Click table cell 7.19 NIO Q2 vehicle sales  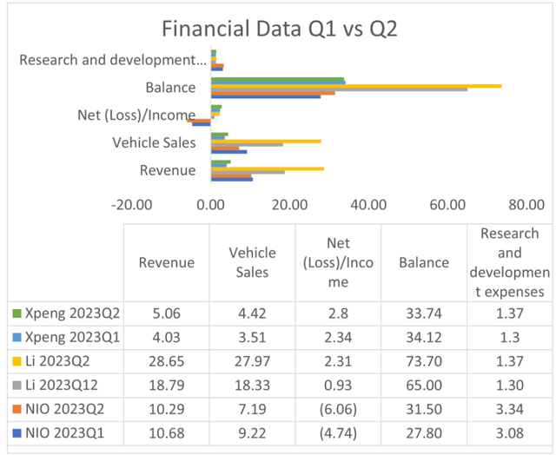point(253,409)
